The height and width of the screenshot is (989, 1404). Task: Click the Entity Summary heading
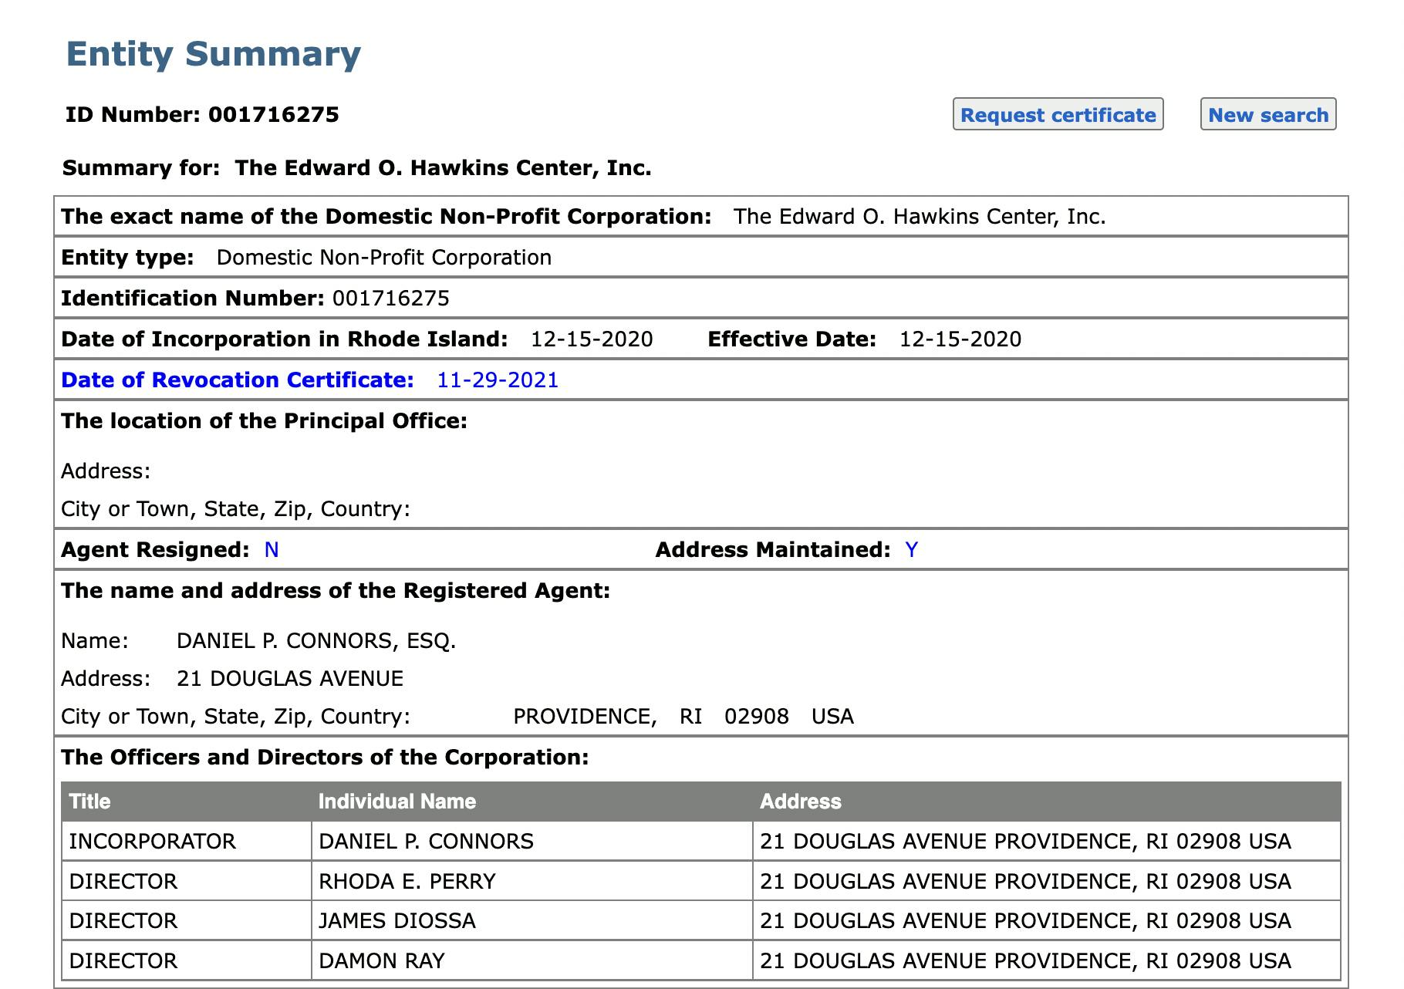214,54
